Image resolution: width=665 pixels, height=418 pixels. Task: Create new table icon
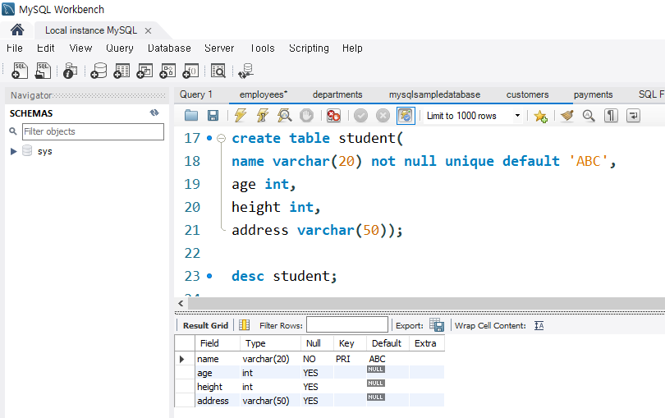[122, 71]
